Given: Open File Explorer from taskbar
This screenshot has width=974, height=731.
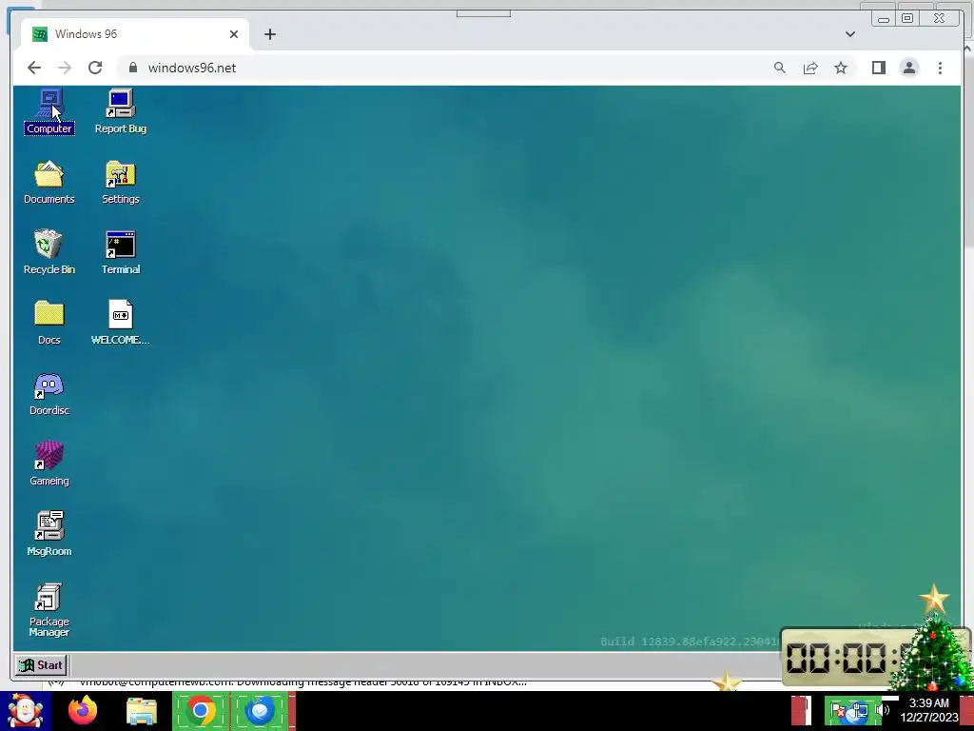Looking at the screenshot, I should coord(142,710).
